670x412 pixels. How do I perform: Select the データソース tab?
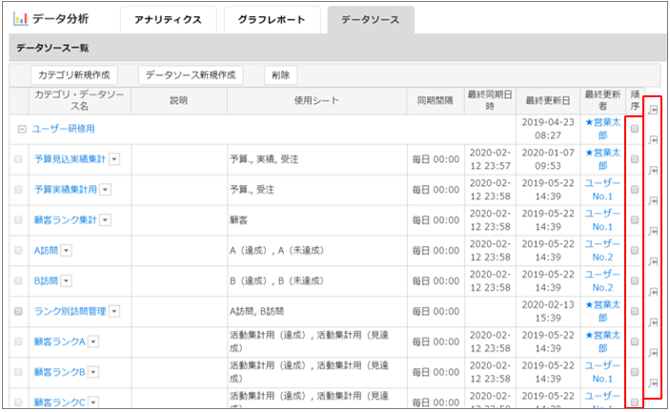click(371, 20)
